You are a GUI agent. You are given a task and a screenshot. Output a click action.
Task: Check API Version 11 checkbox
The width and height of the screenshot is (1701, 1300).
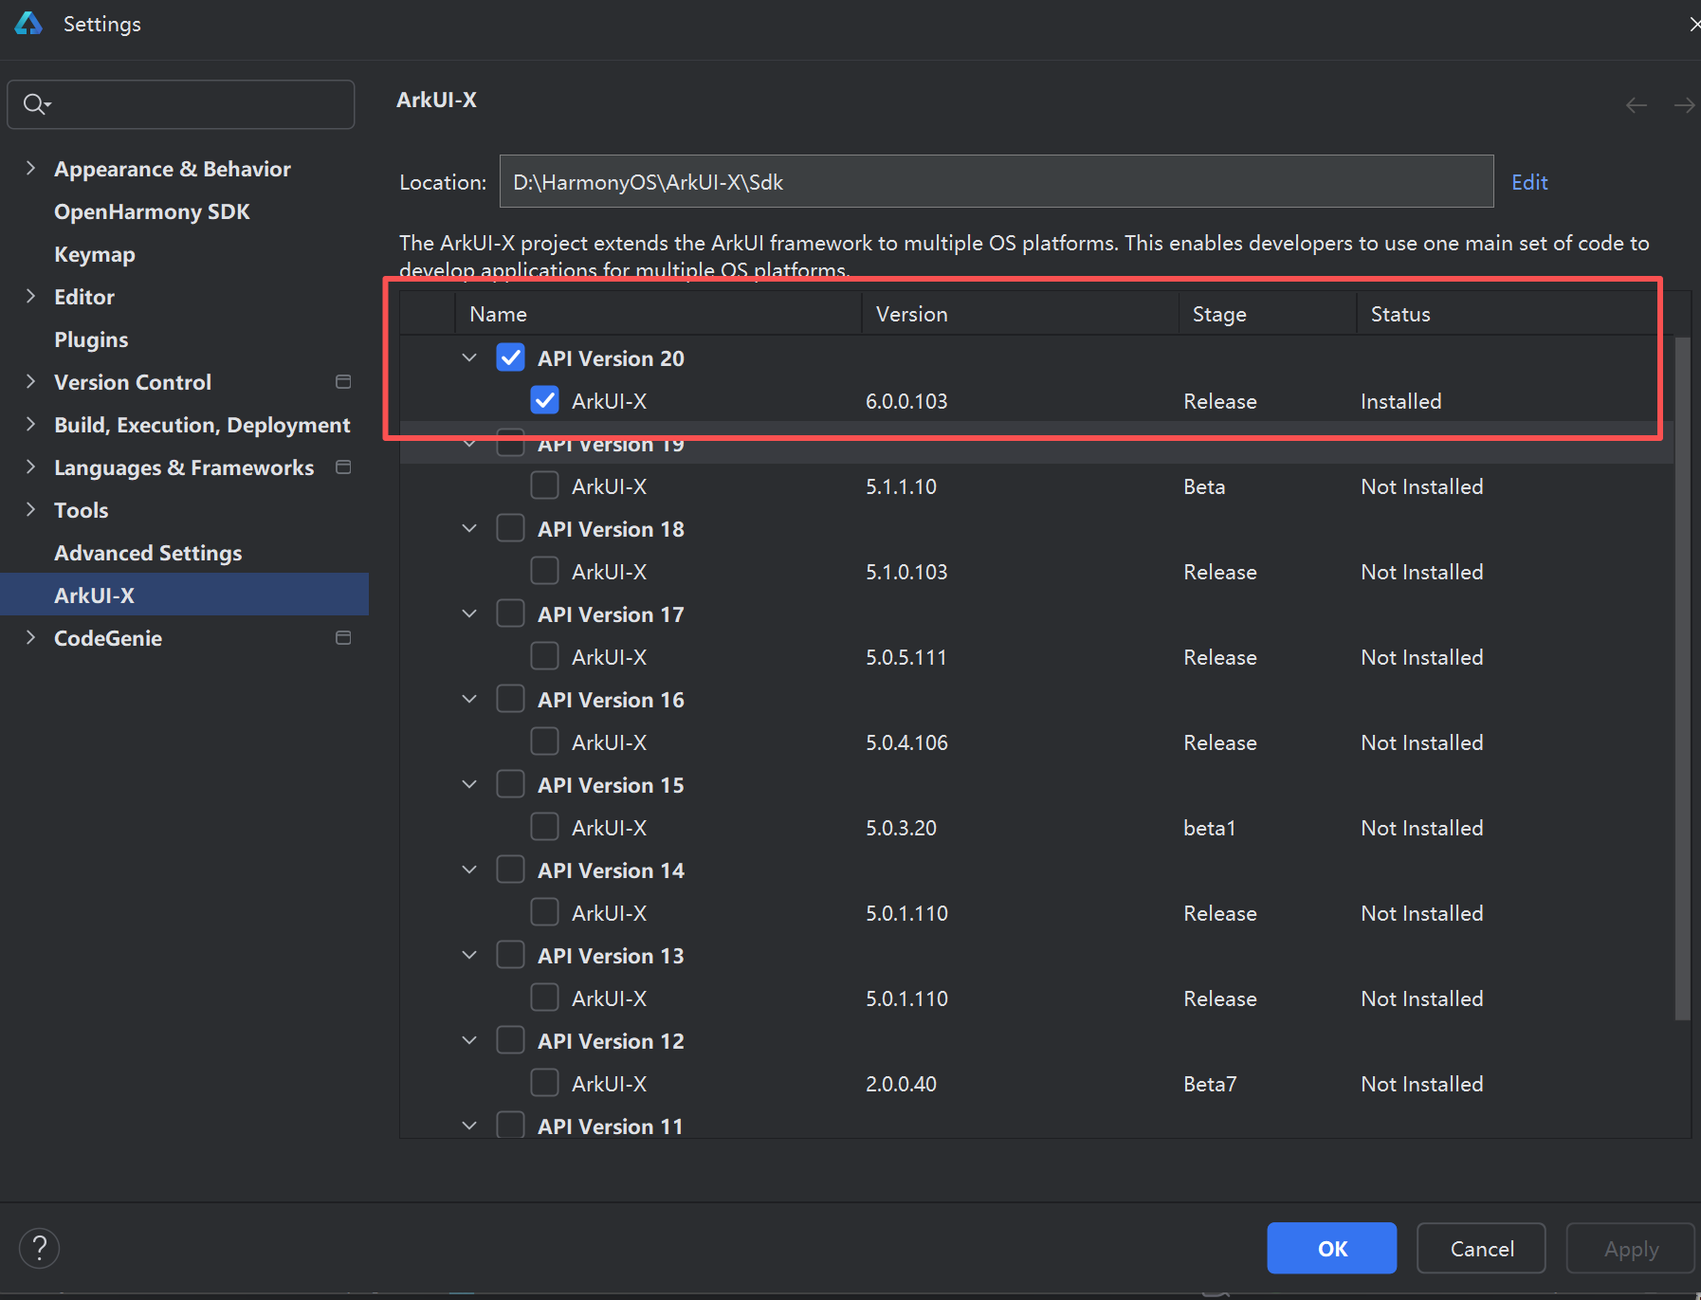[510, 1126]
